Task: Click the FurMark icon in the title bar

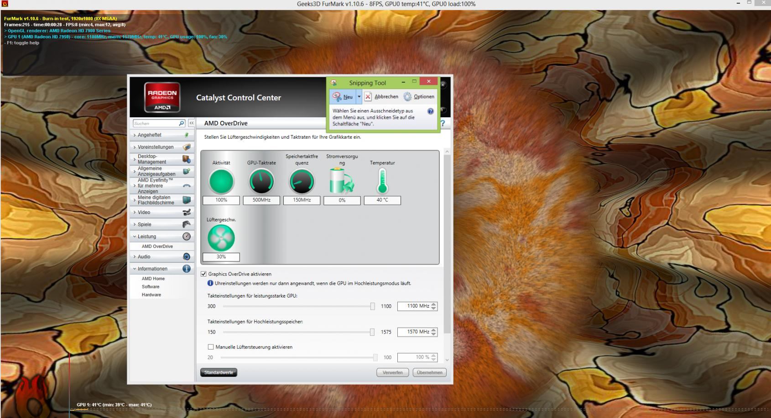Action: 5,4
